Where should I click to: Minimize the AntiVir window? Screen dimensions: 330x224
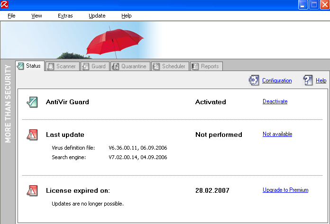pyautogui.click(x=303, y=5)
